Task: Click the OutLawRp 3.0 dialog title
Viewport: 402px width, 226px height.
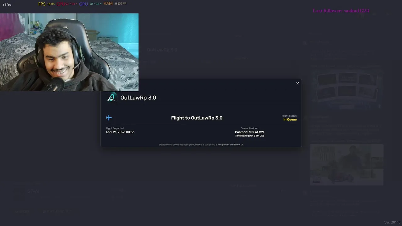Action: (138, 98)
